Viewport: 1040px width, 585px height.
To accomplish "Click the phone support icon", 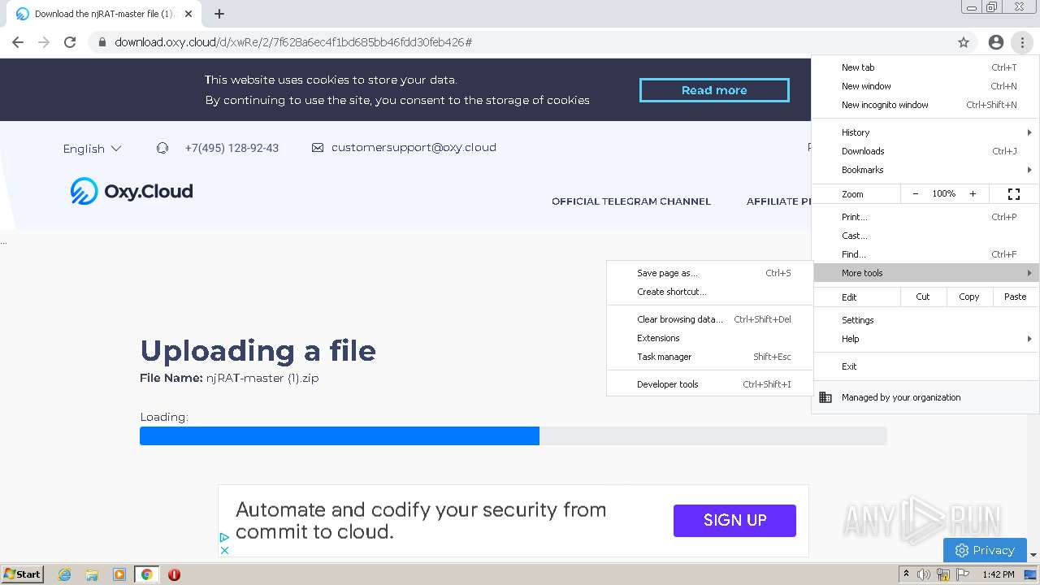I will coord(162,148).
